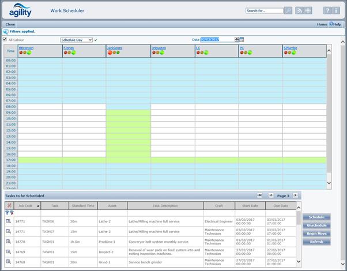The width and height of the screenshot is (347, 271).
Task: Sort by Task column header
Action: 55,206
